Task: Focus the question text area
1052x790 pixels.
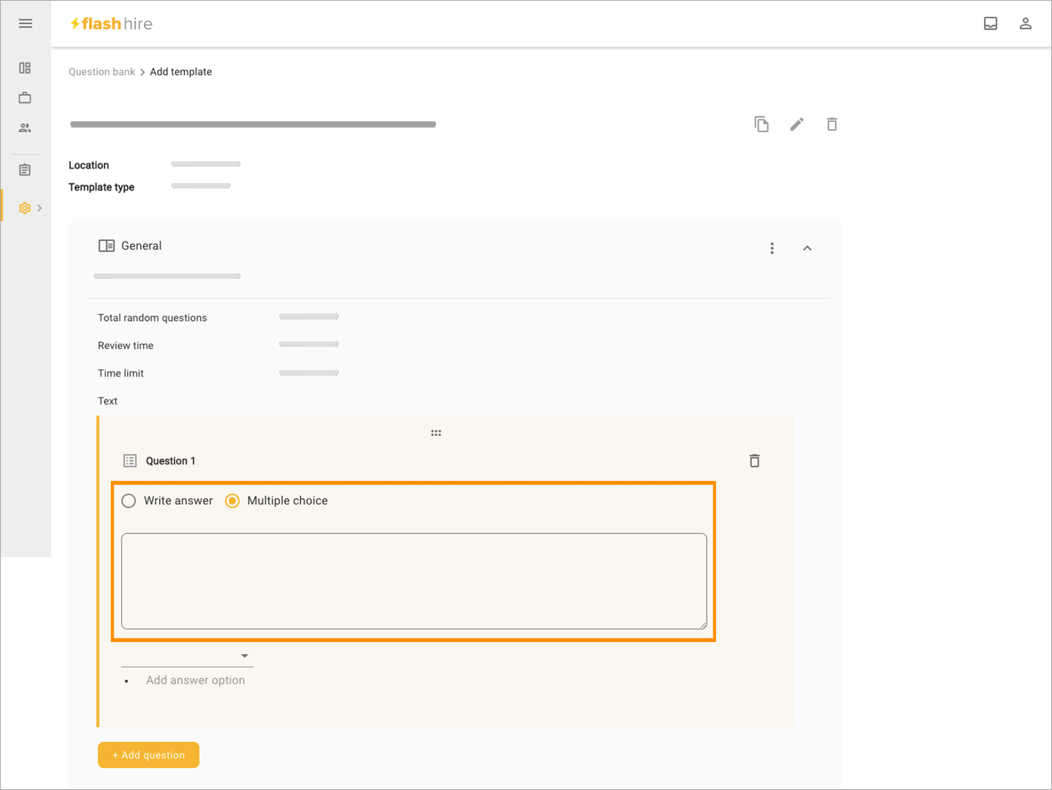Action: click(x=414, y=581)
